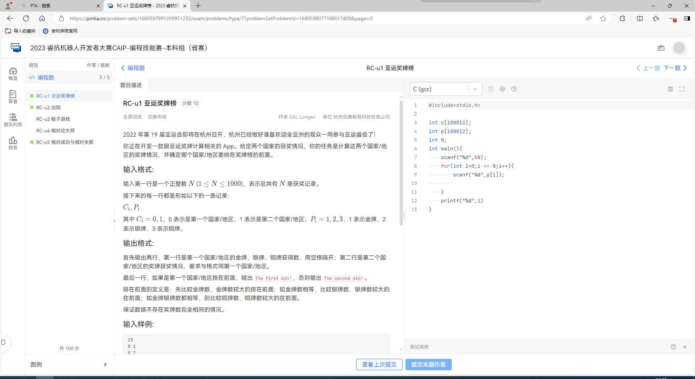Image resolution: width=695 pixels, height=379 pixels.
Task: Open the C (gcc) language dropdown
Action: coord(446,89)
